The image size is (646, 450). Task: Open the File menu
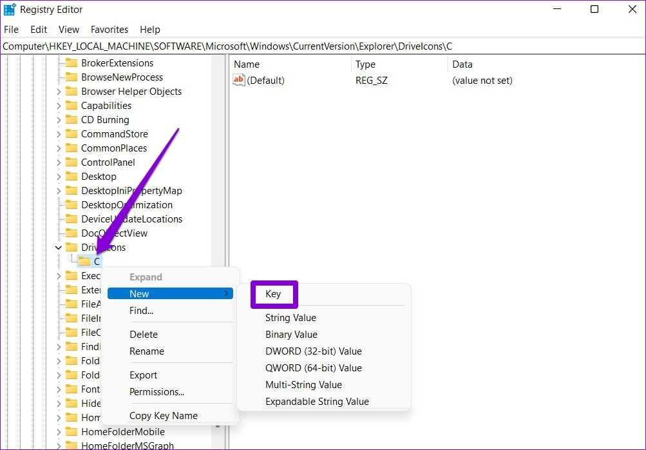tap(11, 30)
